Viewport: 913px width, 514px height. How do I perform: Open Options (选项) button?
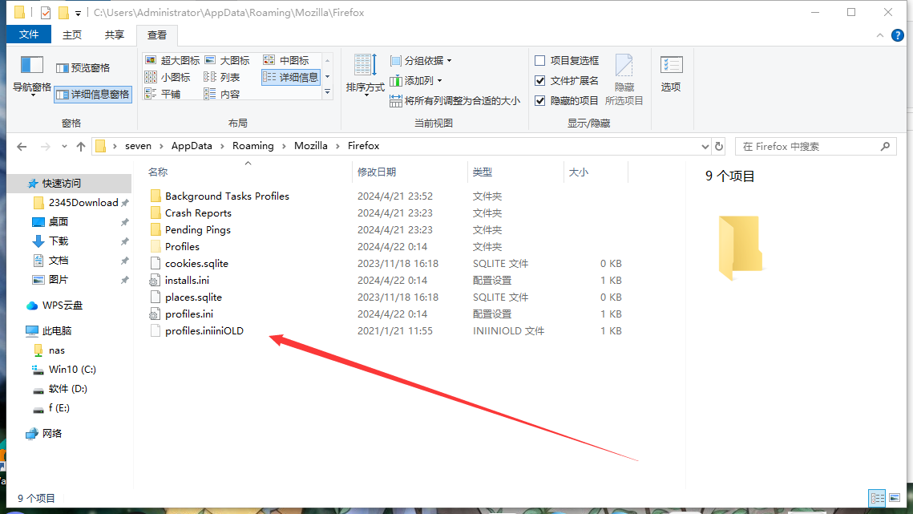671,74
